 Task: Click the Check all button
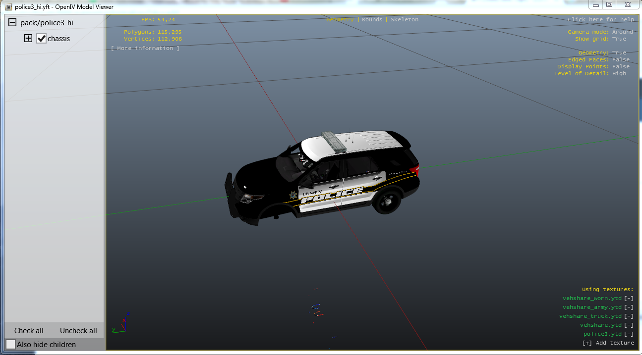pos(29,331)
